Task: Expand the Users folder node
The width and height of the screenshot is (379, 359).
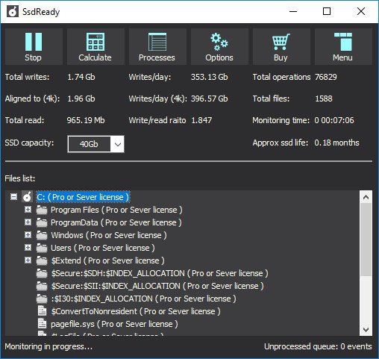Action: (28, 248)
